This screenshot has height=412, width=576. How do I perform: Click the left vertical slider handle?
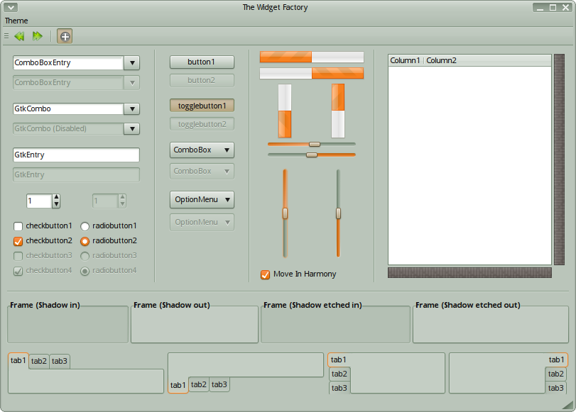[x=285, y=213]
